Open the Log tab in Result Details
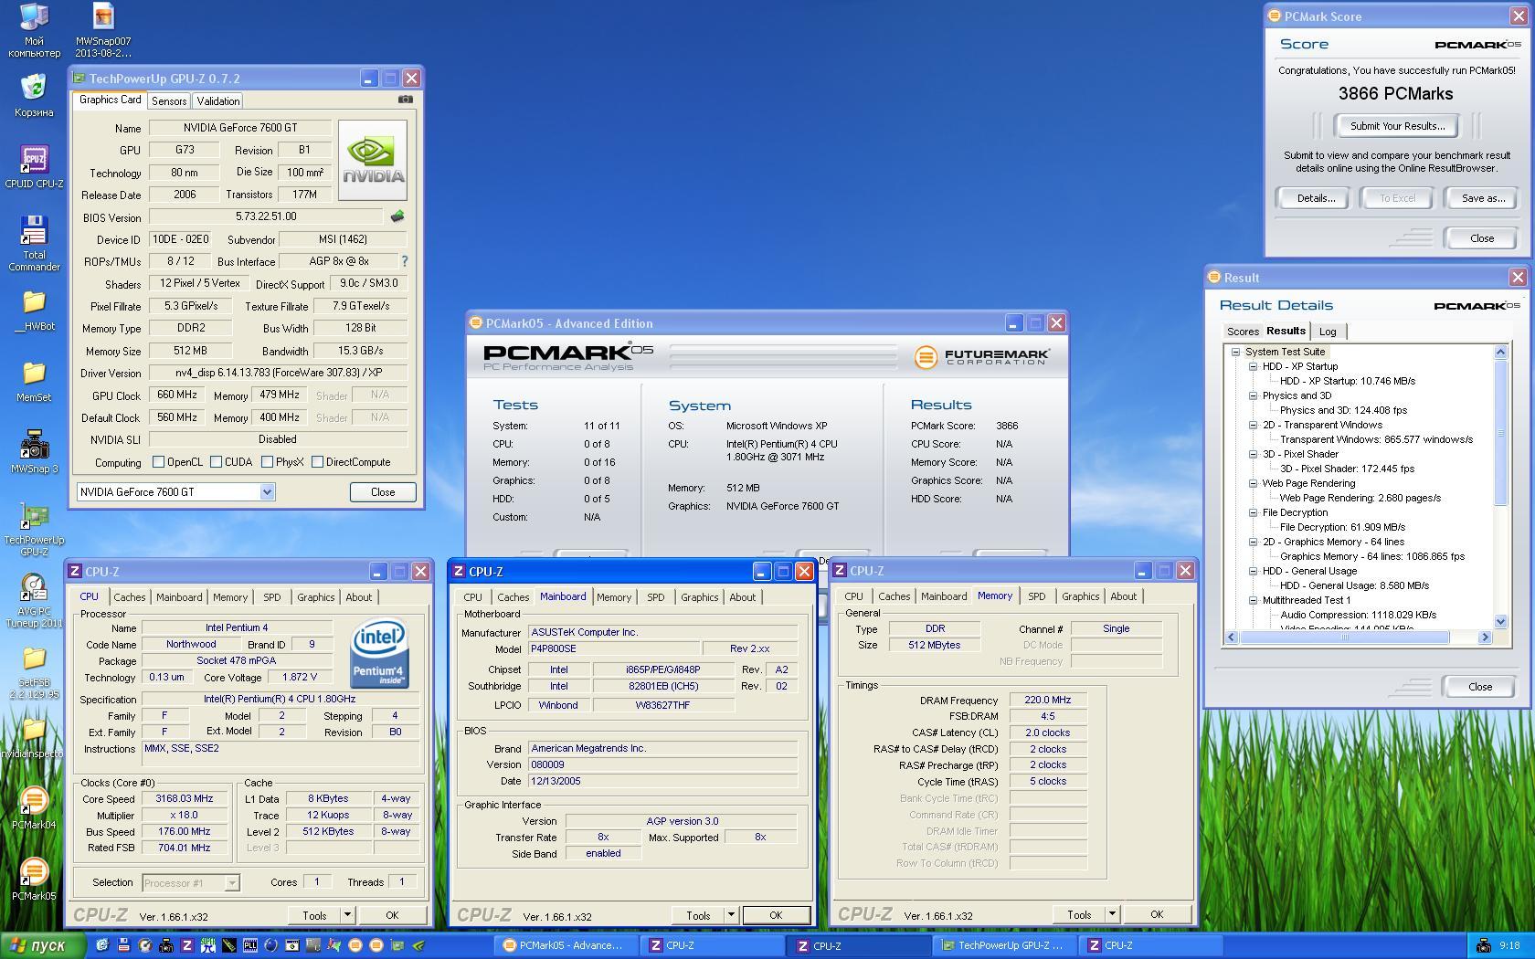Viewport: 1535px width, 959px height. [1328, 332]
